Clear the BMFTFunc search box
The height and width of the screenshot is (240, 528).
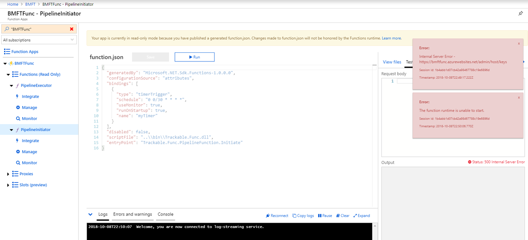tap(72, 28)
